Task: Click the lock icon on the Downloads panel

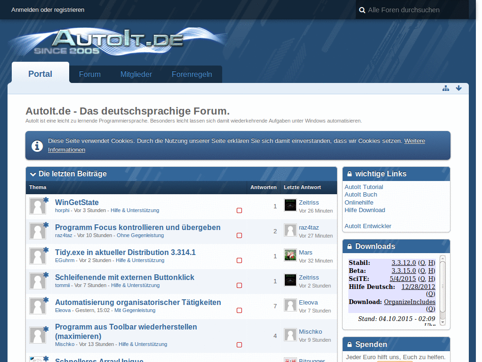Action: [348, 246]
